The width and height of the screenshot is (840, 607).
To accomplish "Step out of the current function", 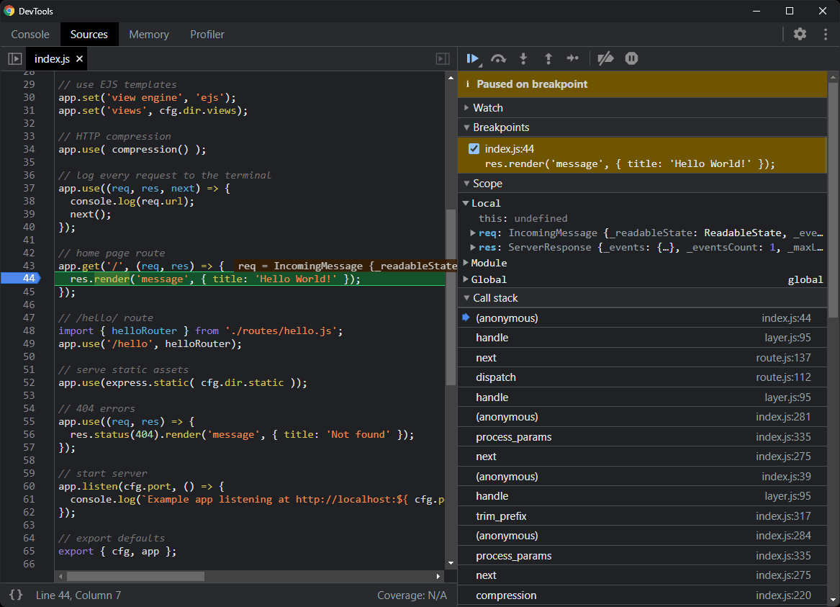I will tap(548, 58).
